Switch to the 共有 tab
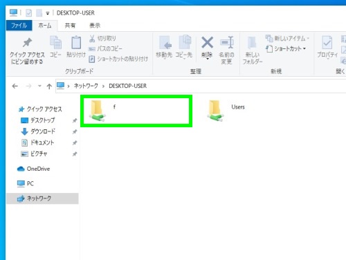 70,26
